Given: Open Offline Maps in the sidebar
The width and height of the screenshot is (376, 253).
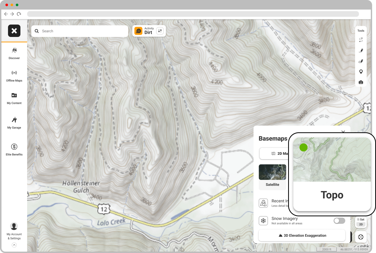Looking at the screenshot, I should click(x=14, y=76).
